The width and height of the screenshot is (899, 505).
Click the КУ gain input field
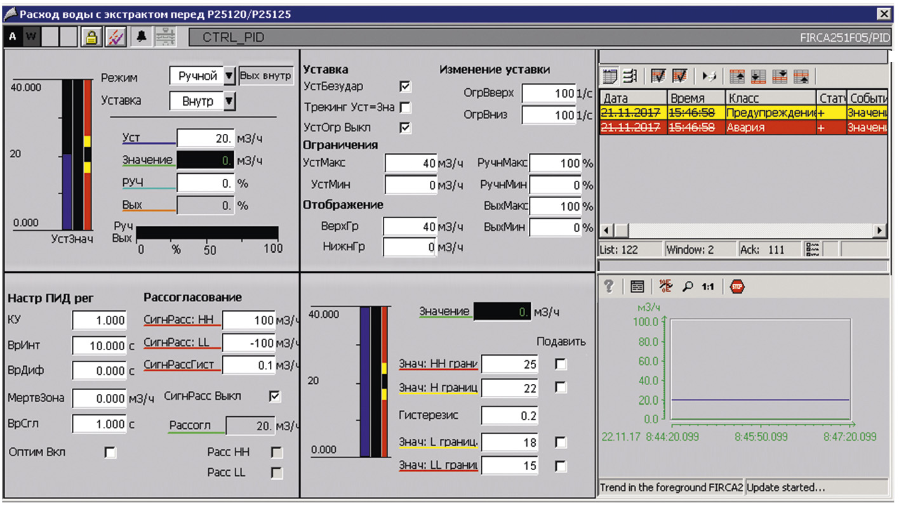(x=100, y=320)
